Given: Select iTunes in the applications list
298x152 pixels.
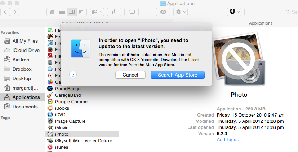Looking at the screenshot, I should [82, 147].
